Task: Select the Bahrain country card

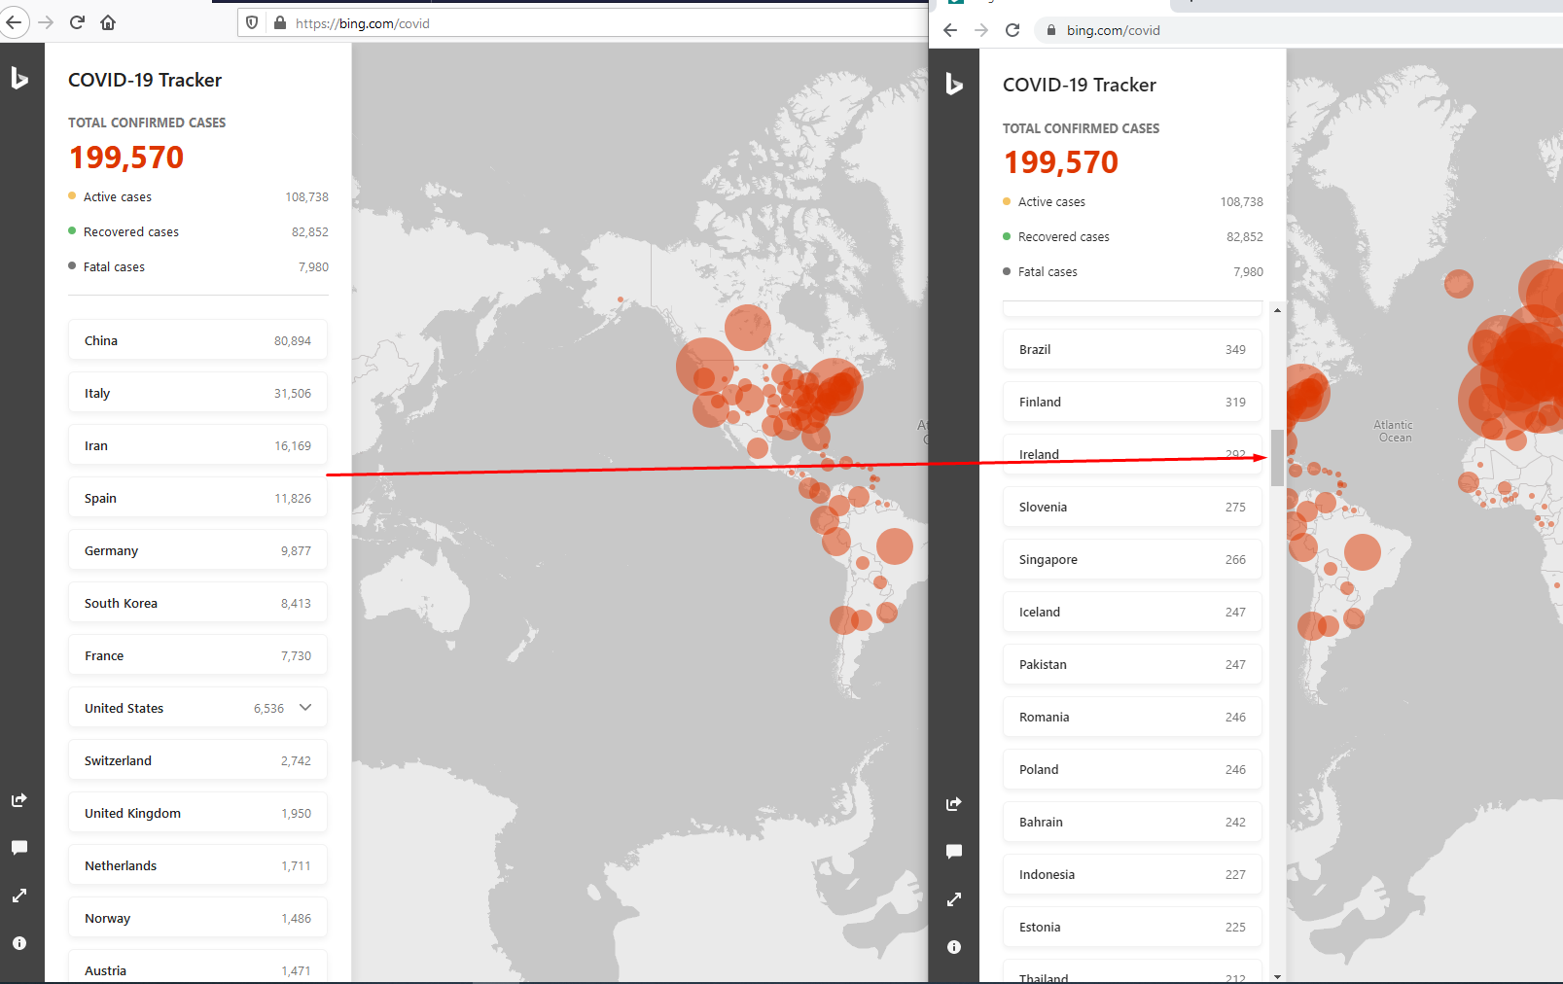Action: pos(1132,822)
